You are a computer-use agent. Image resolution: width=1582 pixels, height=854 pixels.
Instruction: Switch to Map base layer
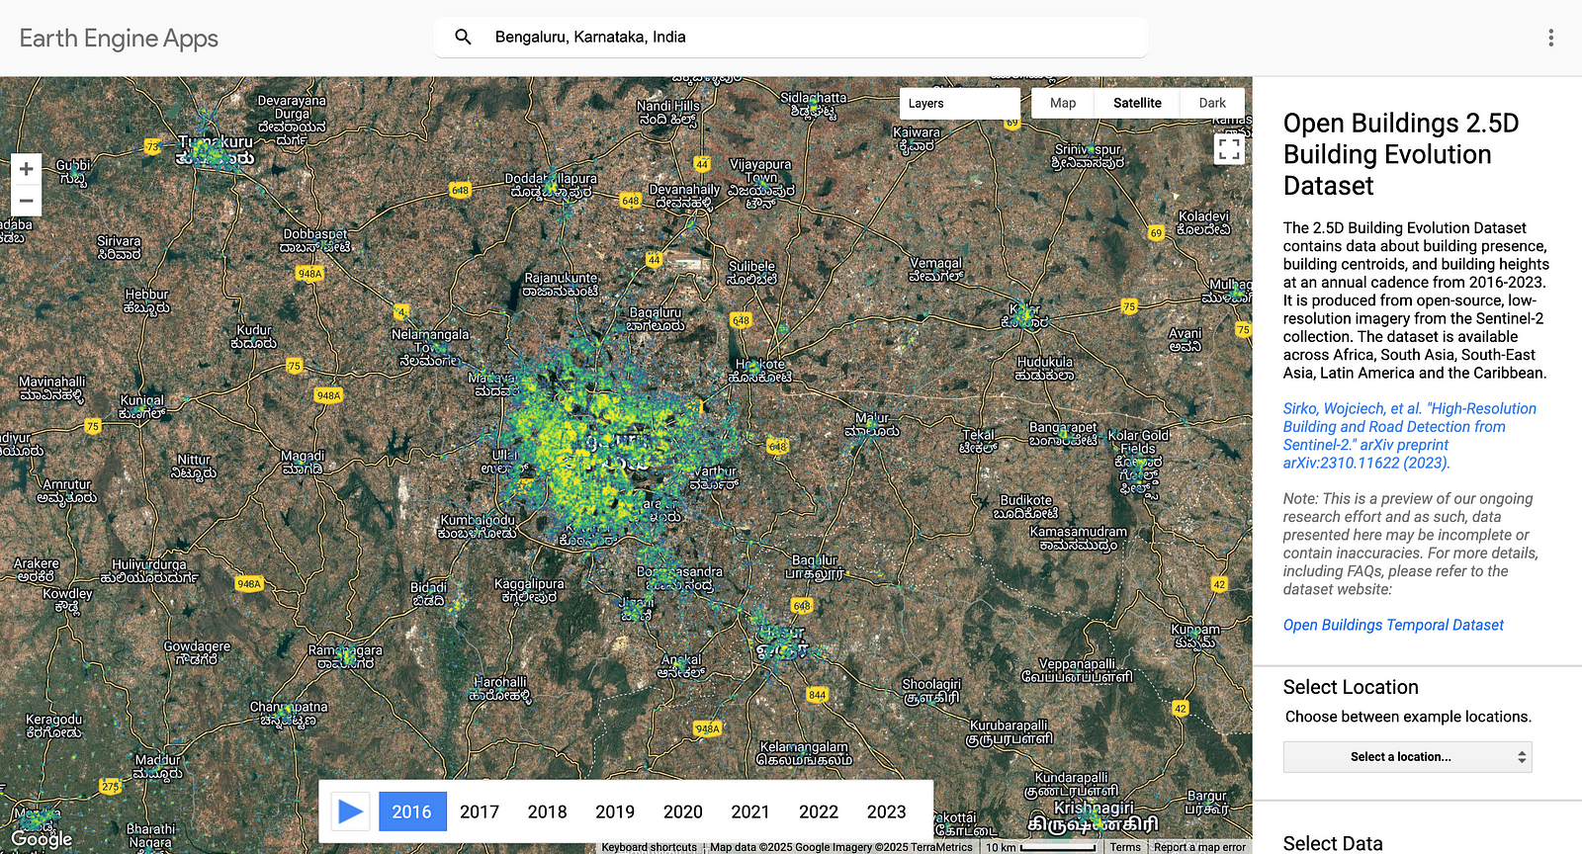pyautogui.click(x=1063, y=103)
